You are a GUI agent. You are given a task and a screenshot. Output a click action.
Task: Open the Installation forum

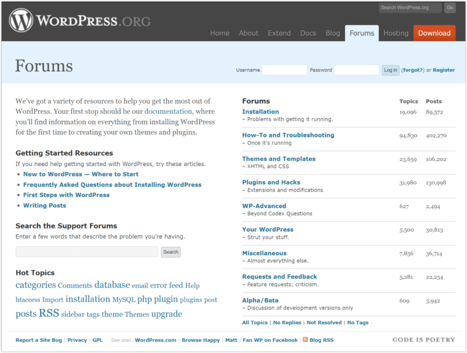click(260, 112)
